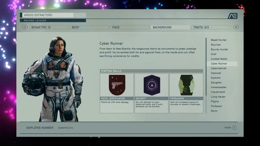Select the Security skill hexagon badge
This screenshot has height=146, width=260.
coord(152,85)
